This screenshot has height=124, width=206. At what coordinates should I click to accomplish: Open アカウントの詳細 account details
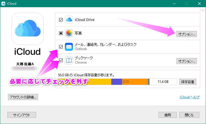(23, 97)
